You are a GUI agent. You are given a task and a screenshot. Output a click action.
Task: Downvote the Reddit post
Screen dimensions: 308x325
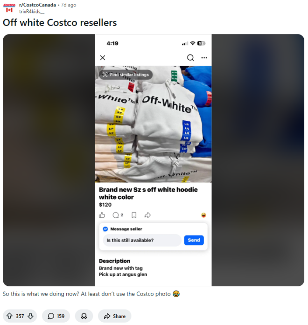[x=30, y=316]
